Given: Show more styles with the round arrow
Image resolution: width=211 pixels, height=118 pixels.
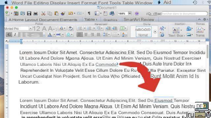Looking at the screenshot, I should coord(155,32).
